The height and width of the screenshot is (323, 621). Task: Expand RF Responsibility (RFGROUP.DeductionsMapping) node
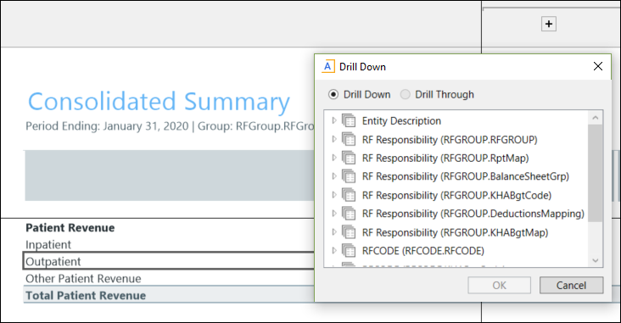(x=334, y=214)
